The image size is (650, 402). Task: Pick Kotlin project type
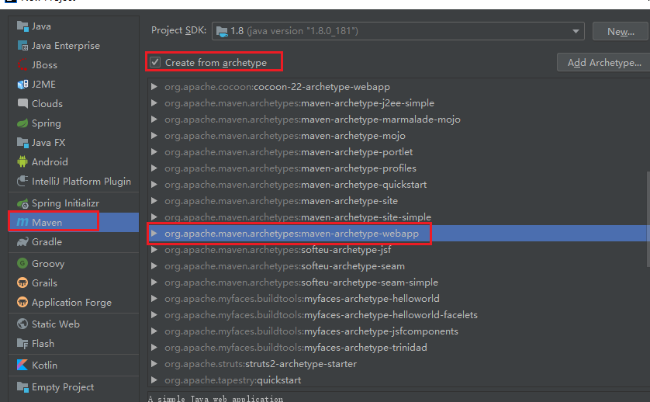point(74,365)
